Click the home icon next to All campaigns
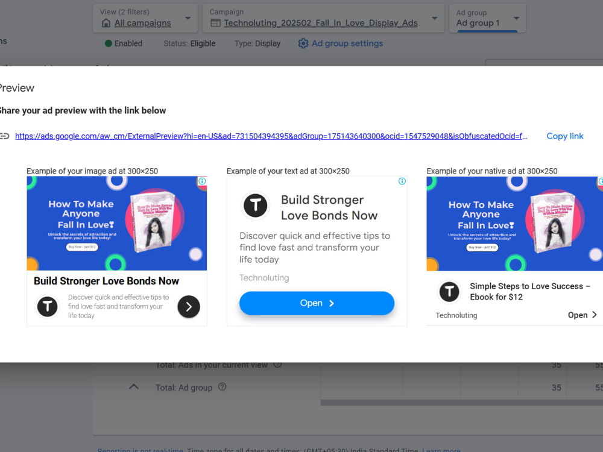The image size is (603, 452). (x=106, y=23)
